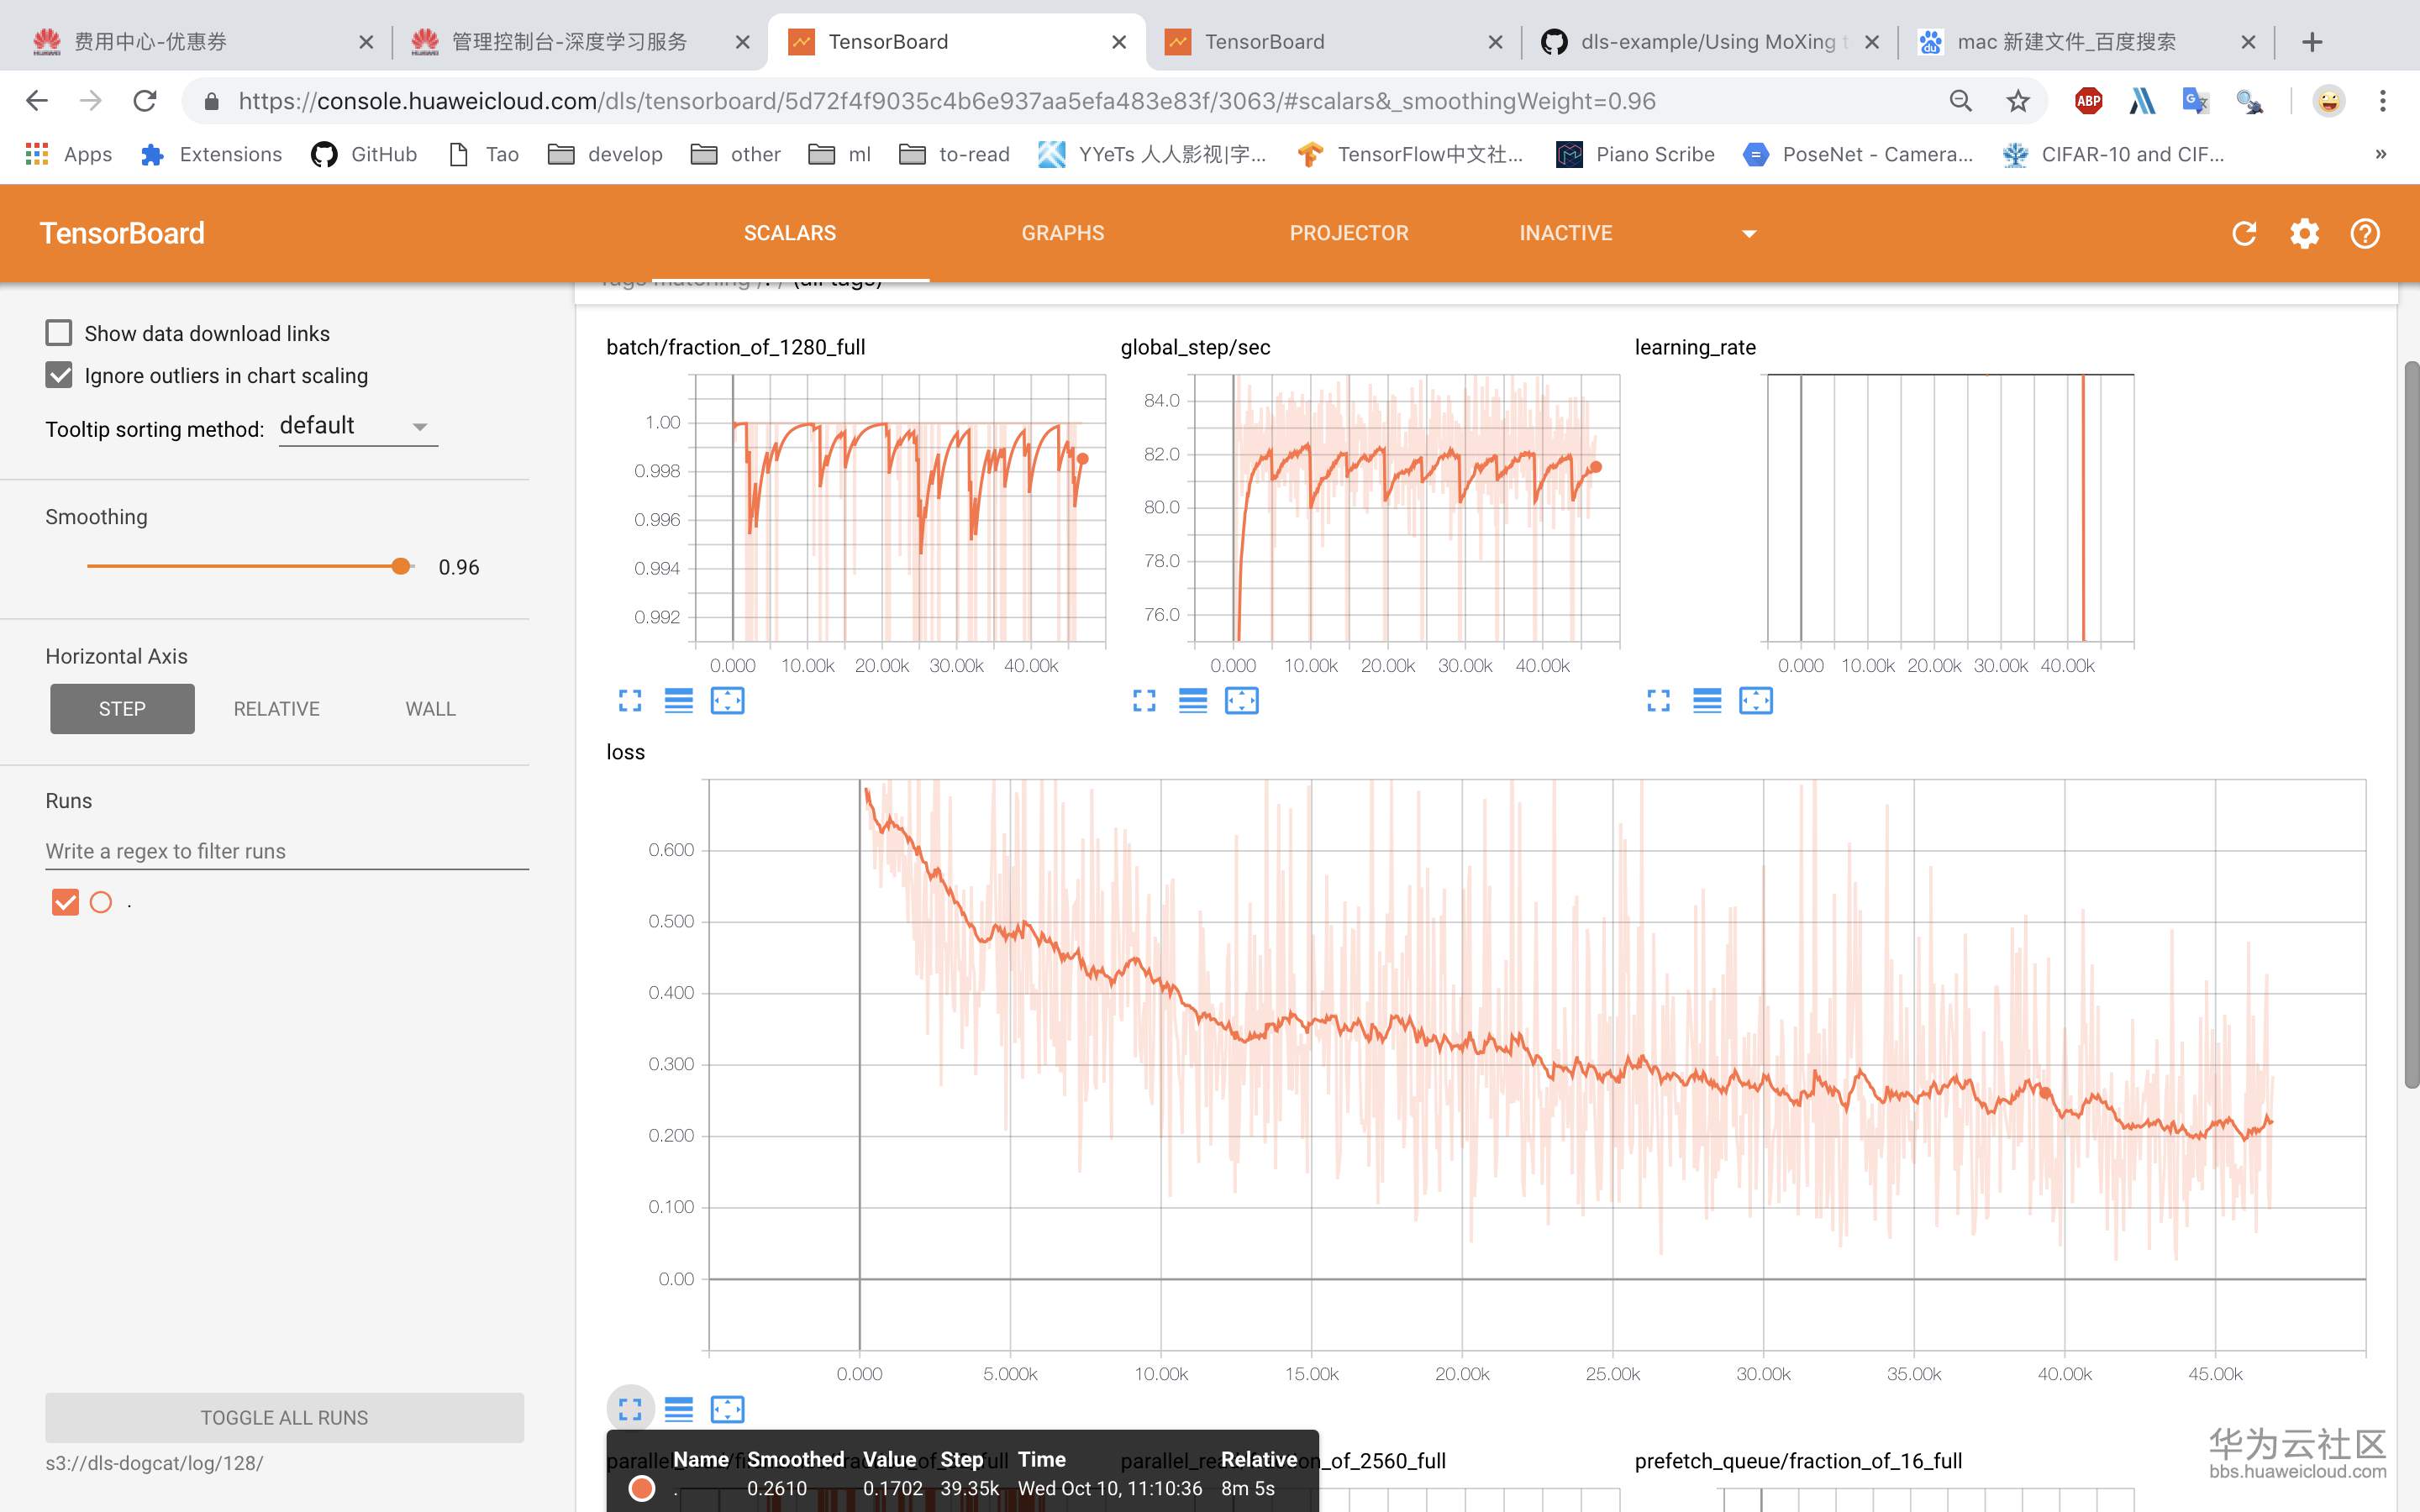Toggle log scale on learning_rate chart
This screenshot has width=2420, height=1512.
[1706, 701]
